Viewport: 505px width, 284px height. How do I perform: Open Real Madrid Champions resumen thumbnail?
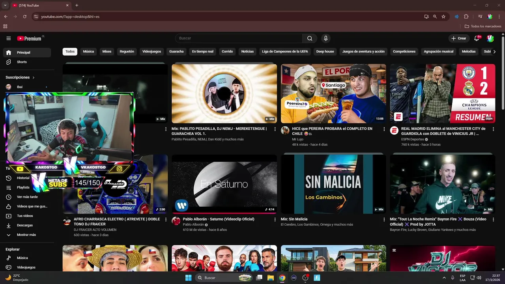[443, 93]
